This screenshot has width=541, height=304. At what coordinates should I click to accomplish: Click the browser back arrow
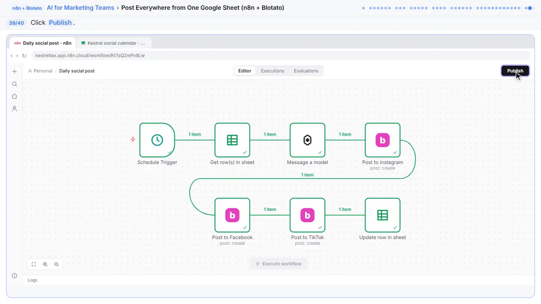tap(11, 55)
